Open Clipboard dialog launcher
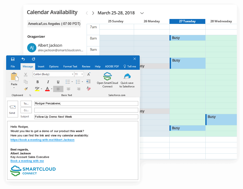Image resolution: width=243 pixels, height=189 pixels. click(x=30, y=95)
